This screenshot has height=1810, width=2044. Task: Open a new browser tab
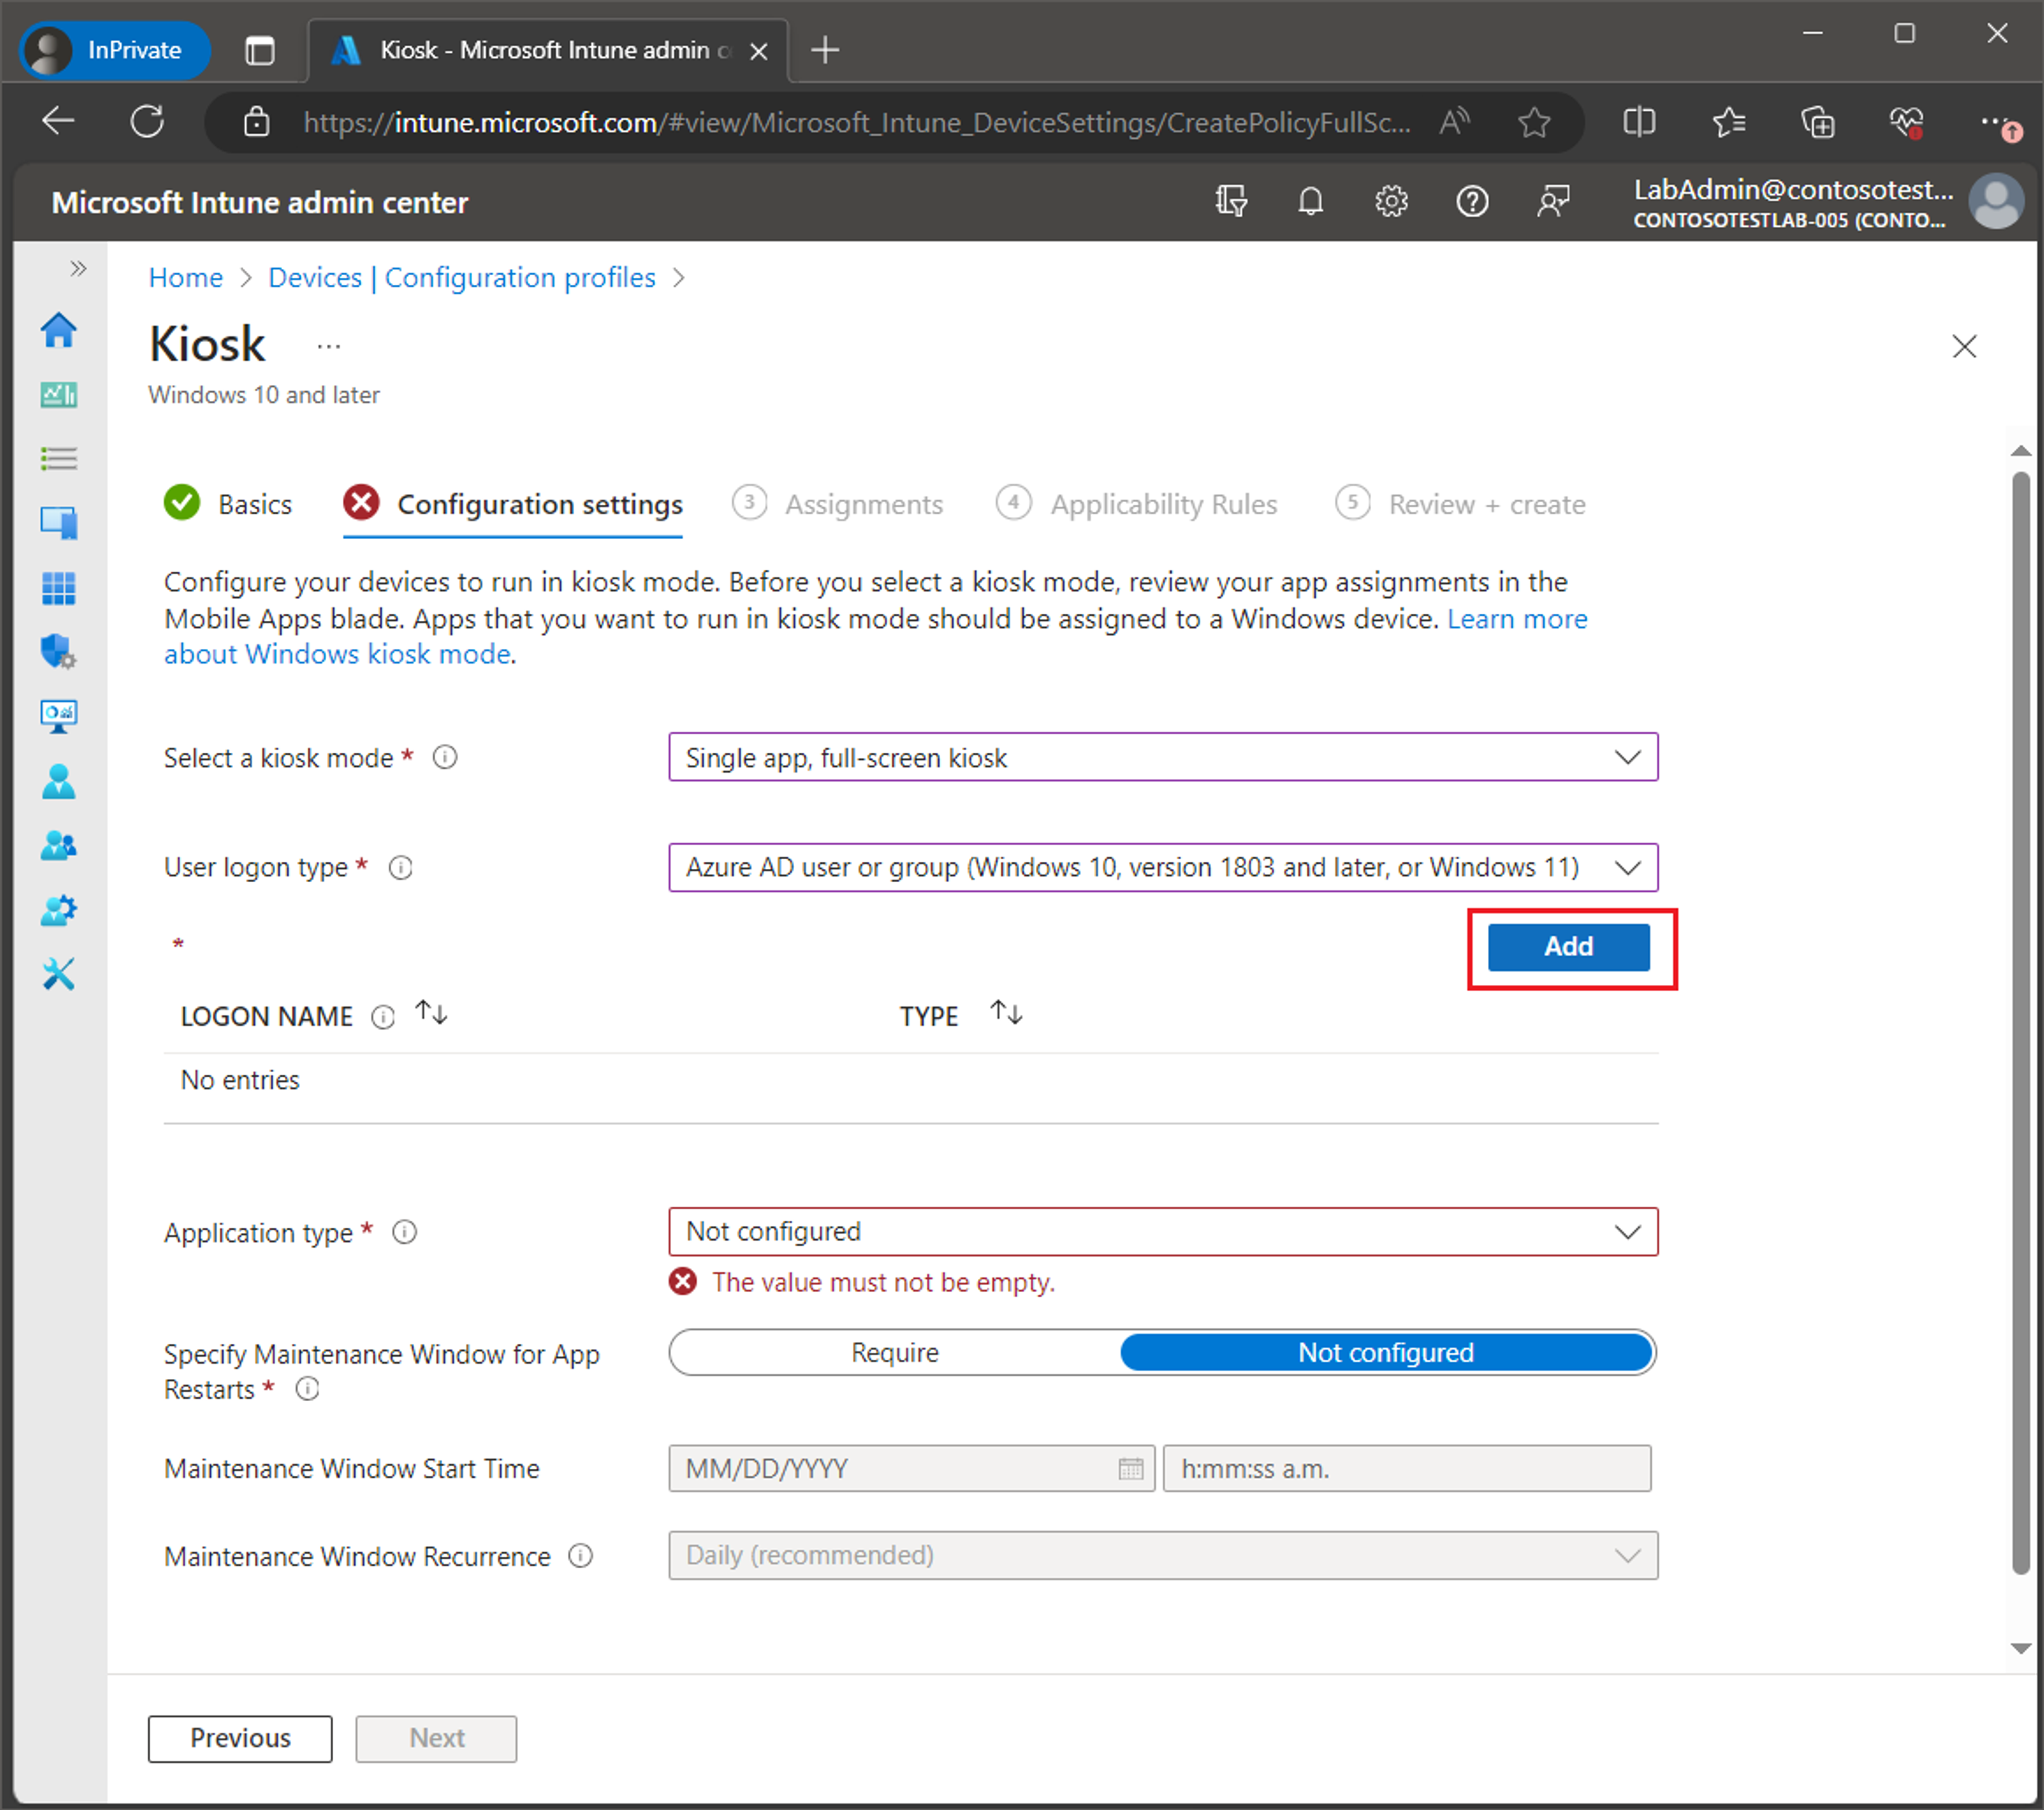pyautogui.click(x=825, y=50)
